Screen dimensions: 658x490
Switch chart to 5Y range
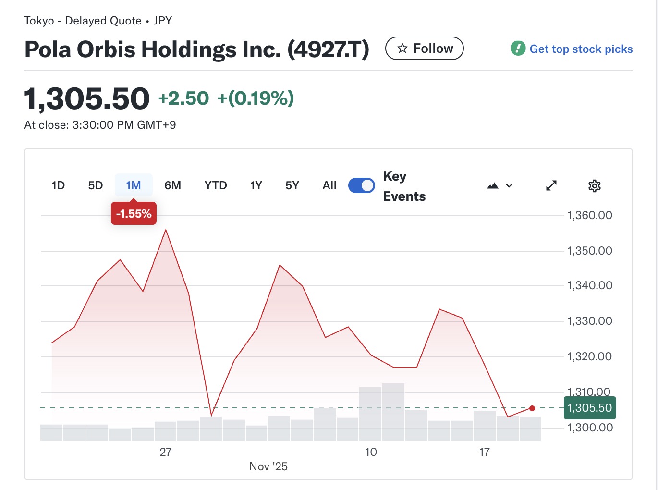tap(292, 185)
